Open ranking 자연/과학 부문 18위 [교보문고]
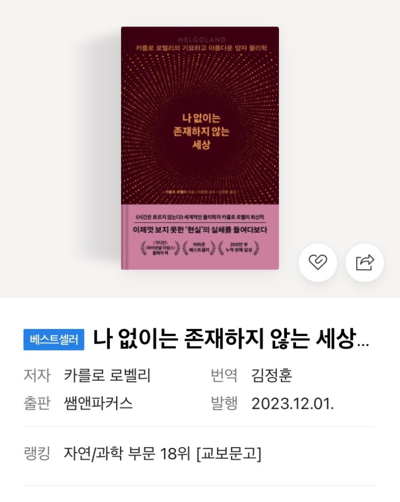The image size is (400, 502). click(x=163, y=453)
